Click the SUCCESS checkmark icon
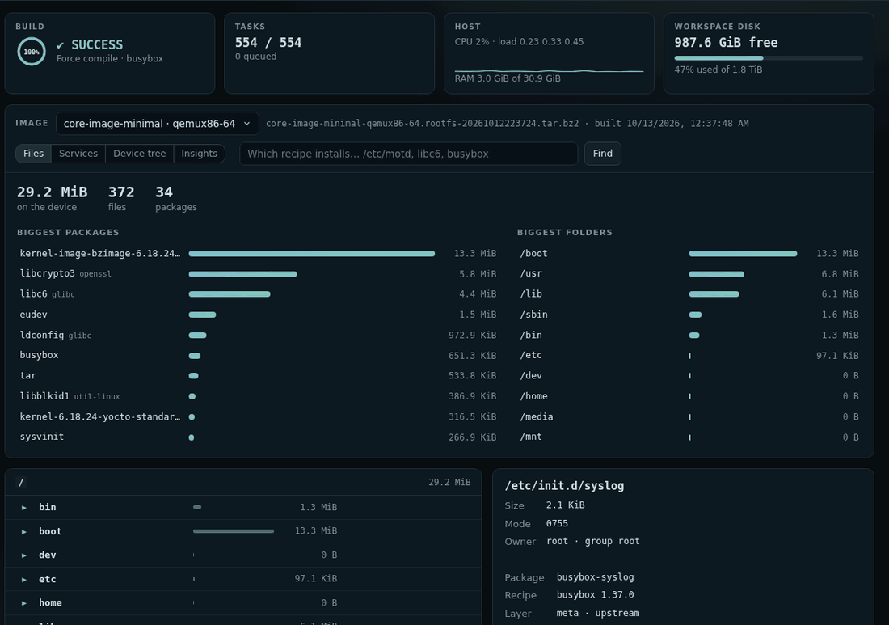Screen dimensions: 889x625 (x=60, y=44)
